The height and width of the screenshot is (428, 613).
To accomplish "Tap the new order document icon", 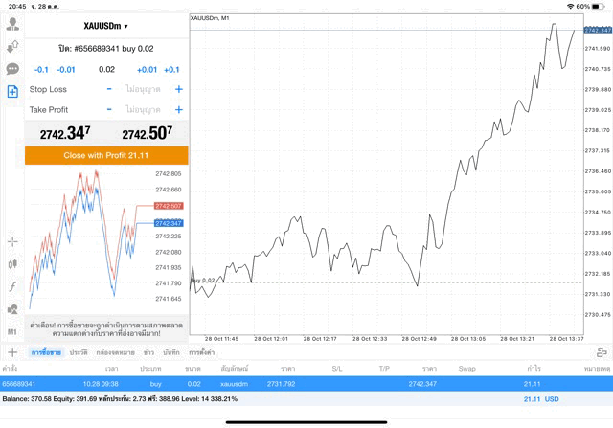I will [12, 92].
